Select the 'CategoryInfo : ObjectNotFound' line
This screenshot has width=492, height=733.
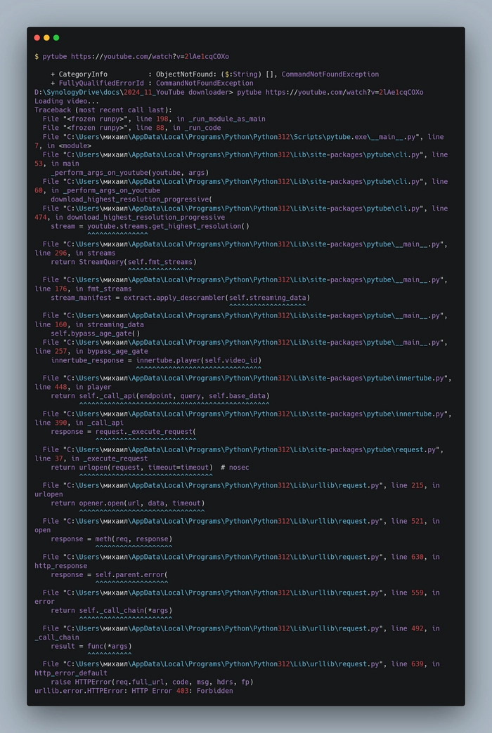(x=214, y=74)
